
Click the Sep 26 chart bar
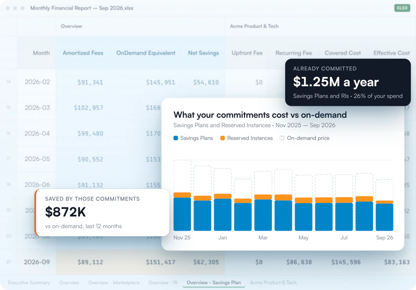384,216
